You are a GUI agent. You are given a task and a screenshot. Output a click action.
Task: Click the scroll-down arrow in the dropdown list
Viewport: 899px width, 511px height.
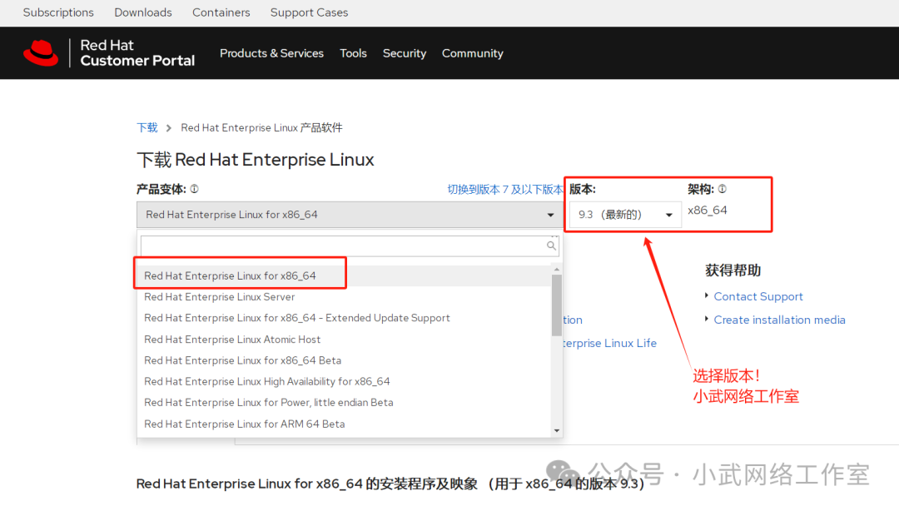pos(557,431)
